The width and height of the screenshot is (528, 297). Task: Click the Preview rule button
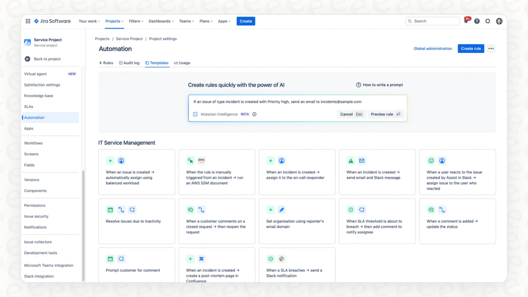coord(386,114)
